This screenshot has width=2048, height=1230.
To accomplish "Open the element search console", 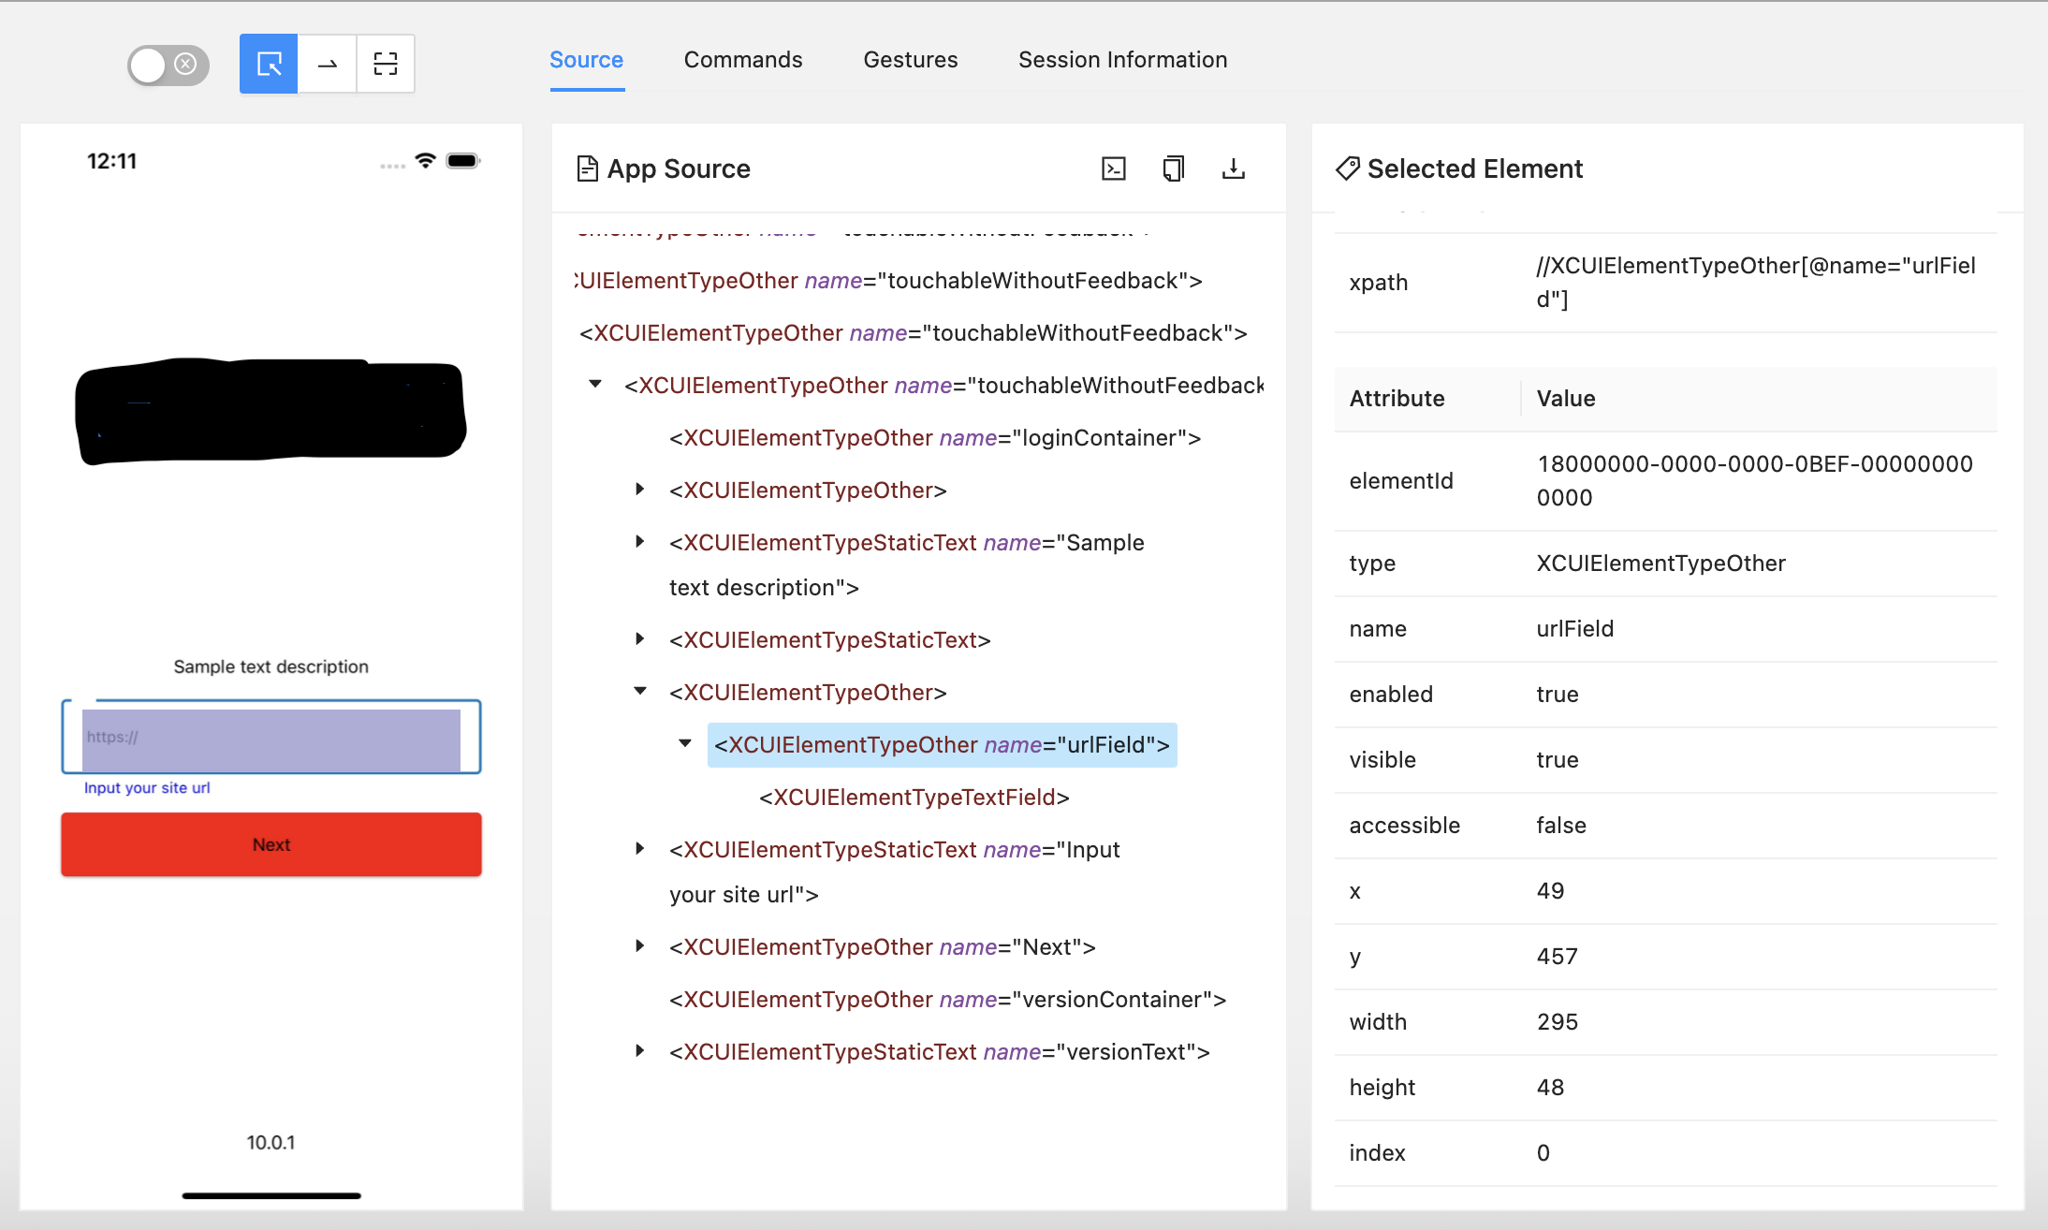I will (x=1113, y=168).
